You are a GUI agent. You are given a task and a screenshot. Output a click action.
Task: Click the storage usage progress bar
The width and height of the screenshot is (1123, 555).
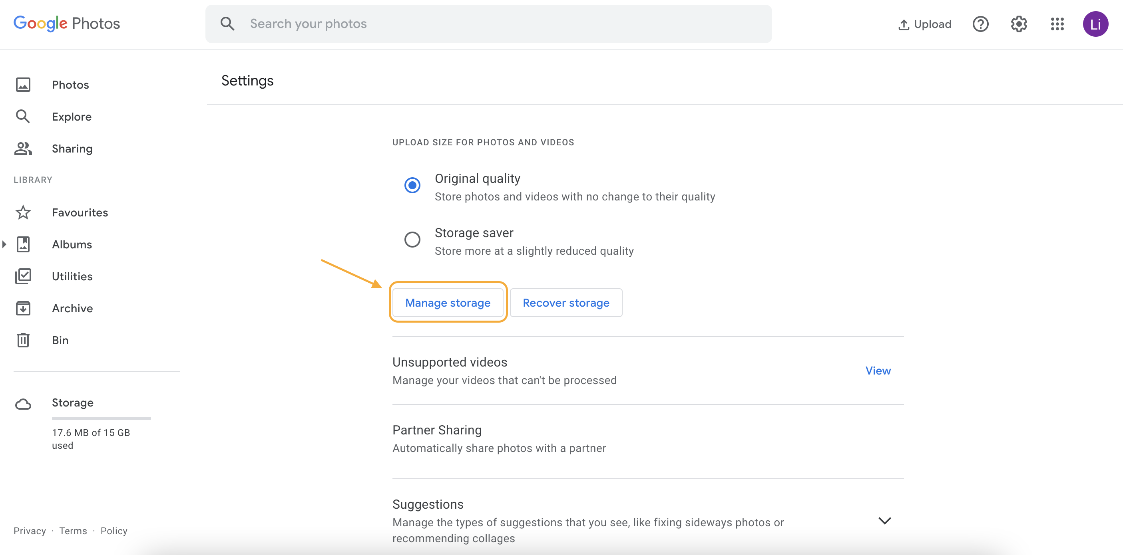(x=101, y=418)
